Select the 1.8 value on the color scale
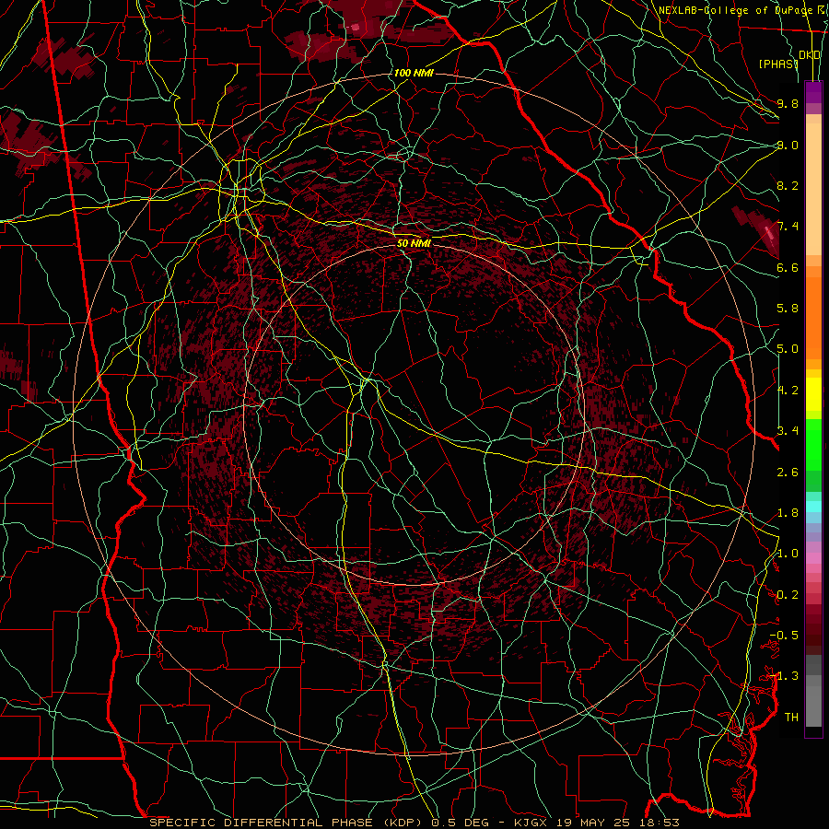Image resolution: width=829 pixels, height=829 pixels. (x=788, y=513)
